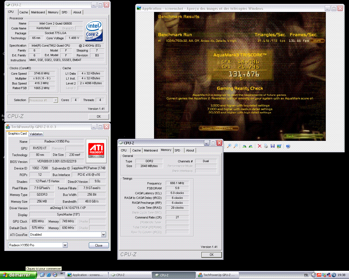Delete image with the red X icon

tap(260, 146)
